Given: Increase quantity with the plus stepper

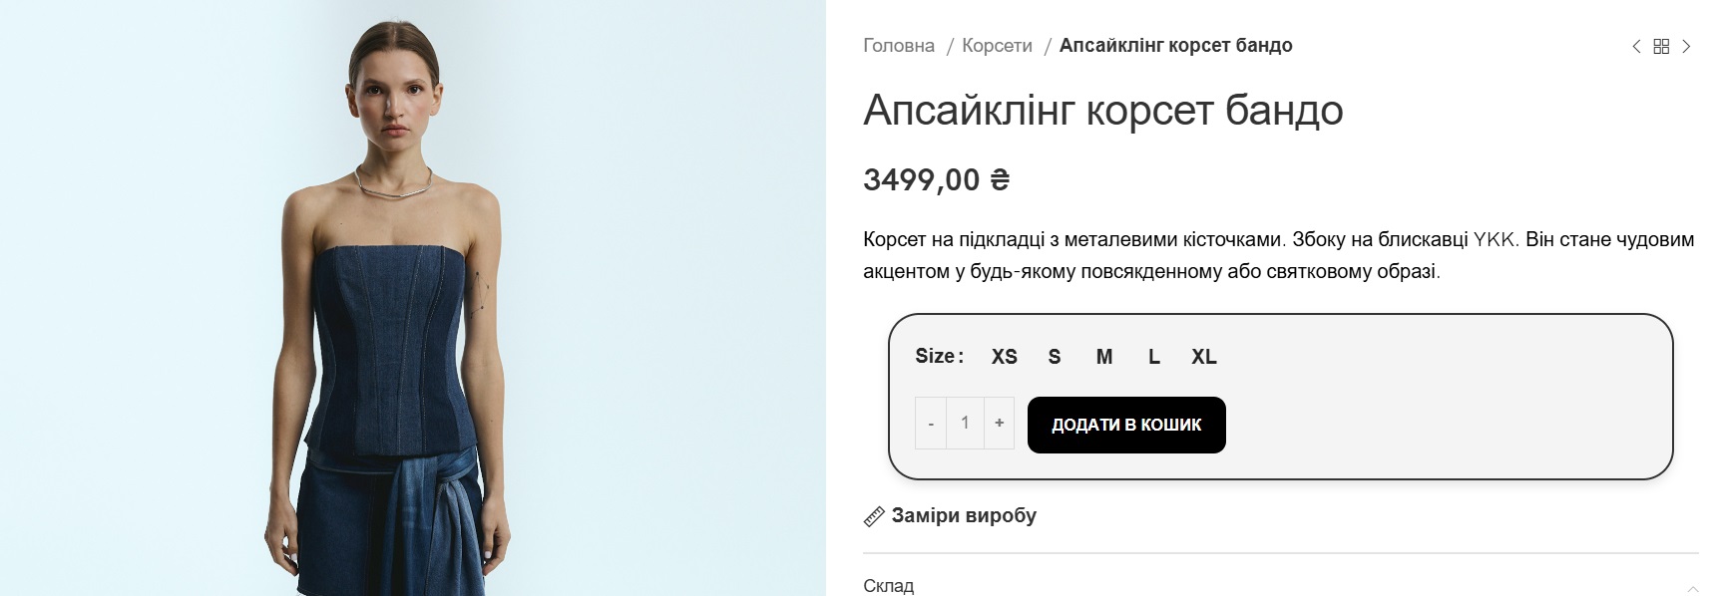Looking at the screenshot, I should [999, 423].
